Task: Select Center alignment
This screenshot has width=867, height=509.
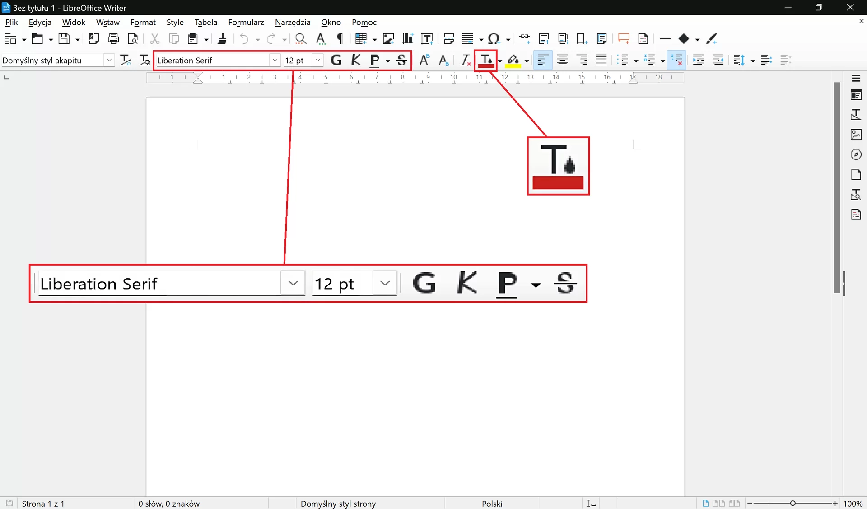Action: [x=562, y=60]
